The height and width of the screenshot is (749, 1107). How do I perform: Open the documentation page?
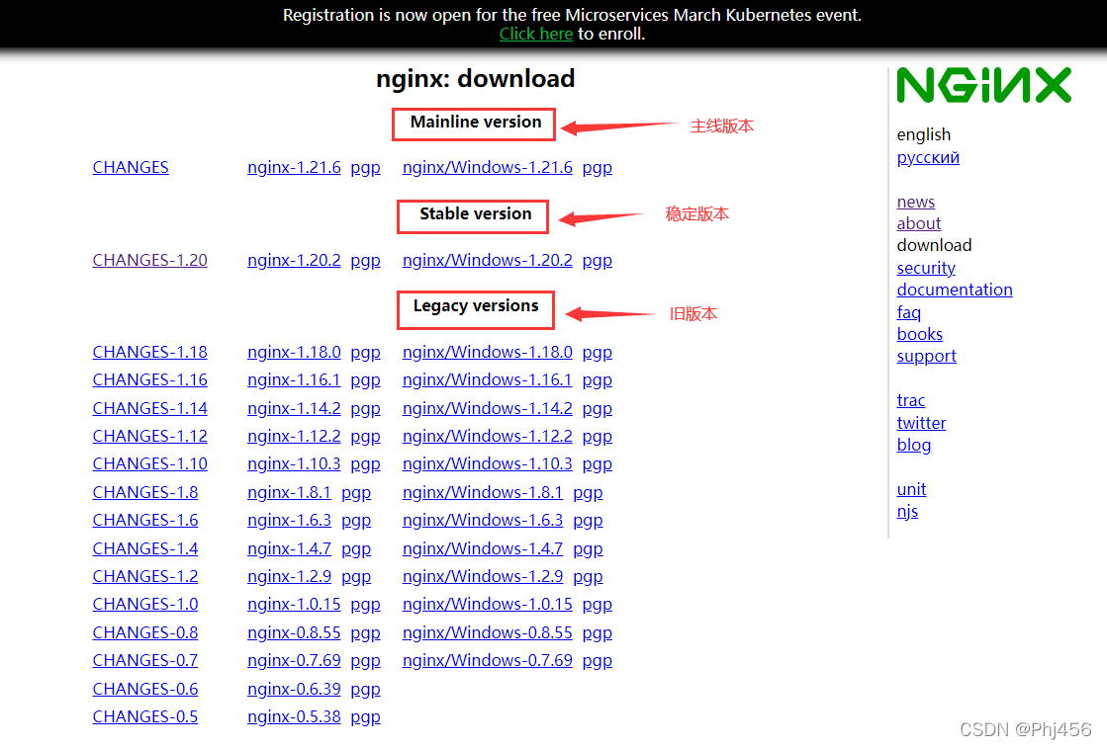point(955,290)
